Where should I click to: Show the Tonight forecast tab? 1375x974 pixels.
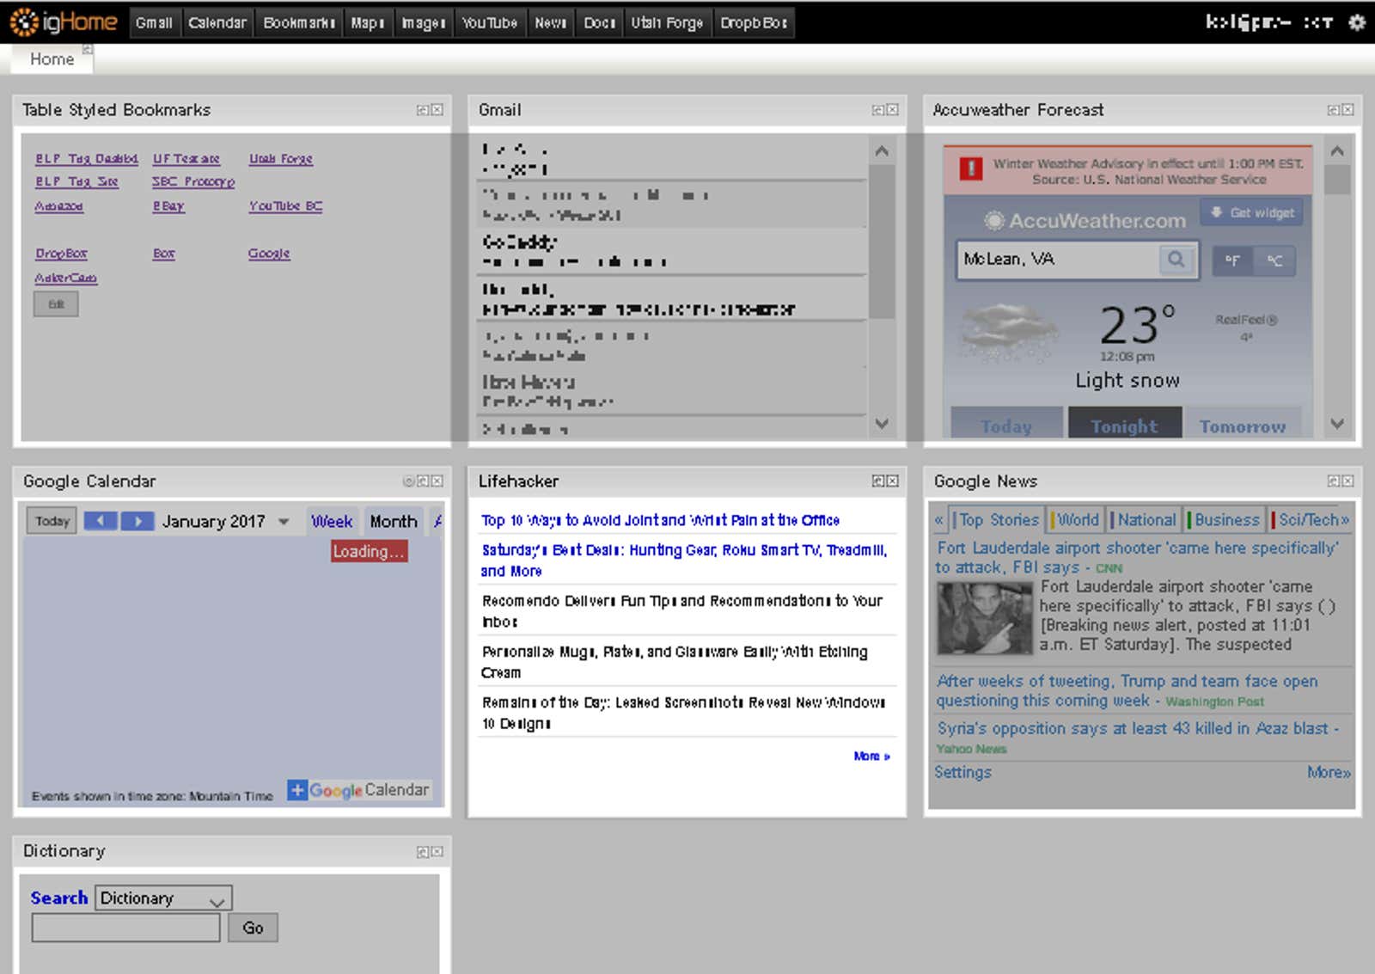point(1124,425)
